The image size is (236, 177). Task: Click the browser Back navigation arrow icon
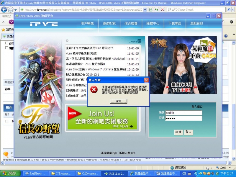(x=4, y=9)
